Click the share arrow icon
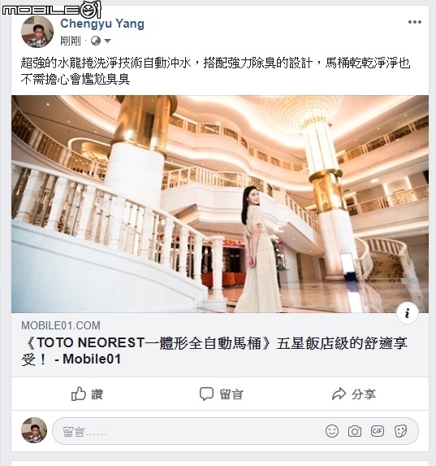This screenshot has width=436, height=466. pos(339,394)
